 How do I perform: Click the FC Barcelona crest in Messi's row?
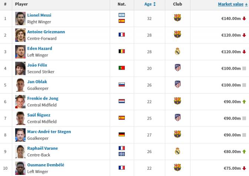point(177,18)
